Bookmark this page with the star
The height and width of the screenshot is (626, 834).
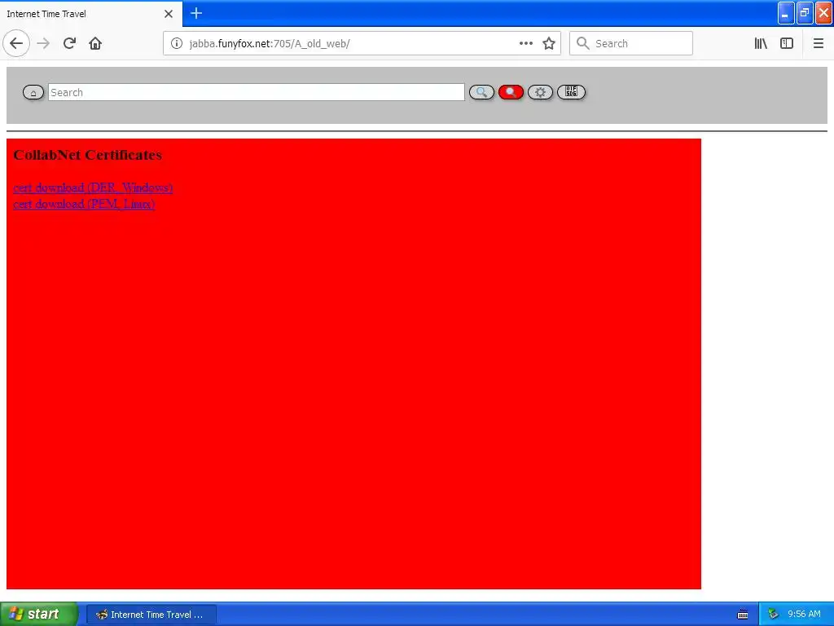(x=549, y=44)
